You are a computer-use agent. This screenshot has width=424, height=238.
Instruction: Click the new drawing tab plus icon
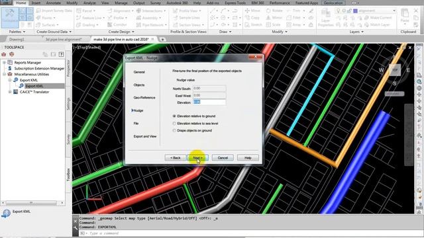pos(162,40)
